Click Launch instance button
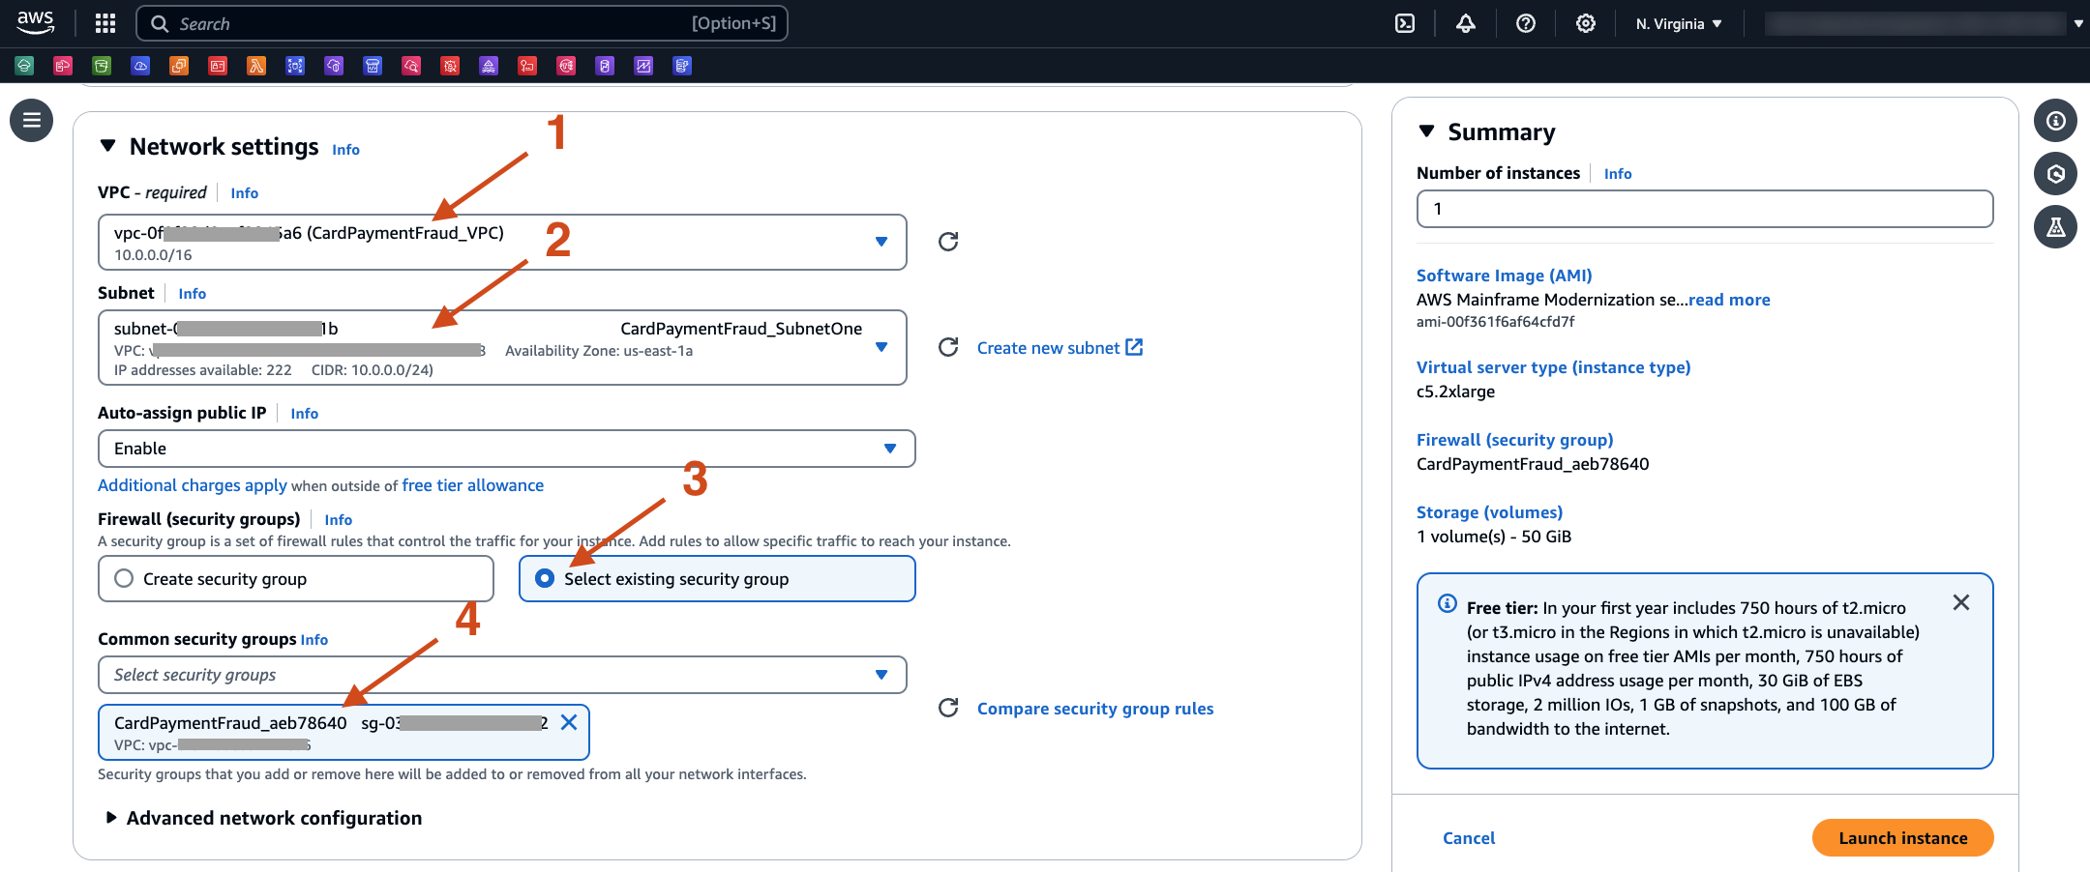 (1902, 838)
